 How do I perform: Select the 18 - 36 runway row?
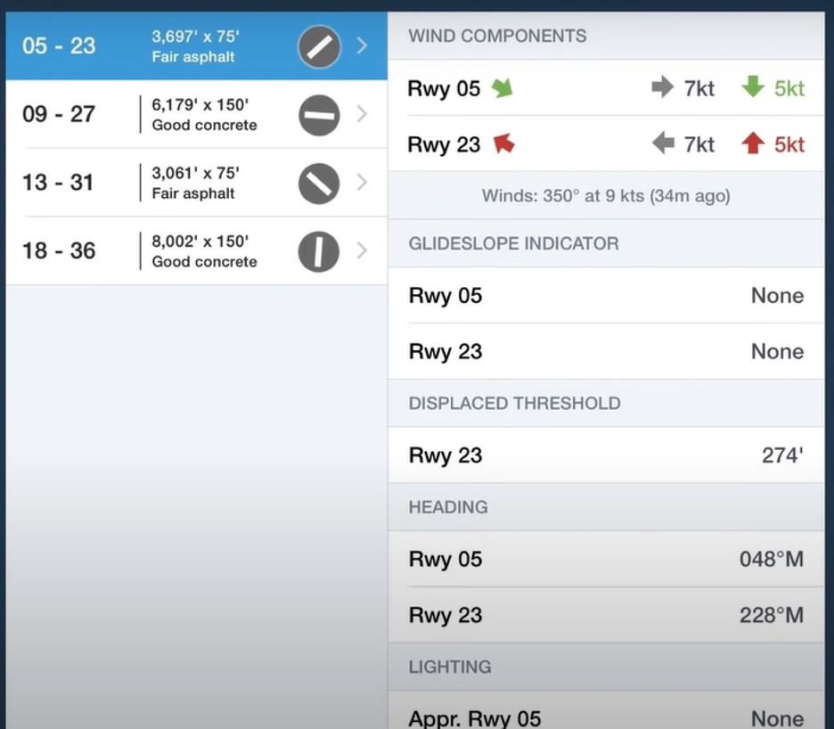(x=197, y=250)
